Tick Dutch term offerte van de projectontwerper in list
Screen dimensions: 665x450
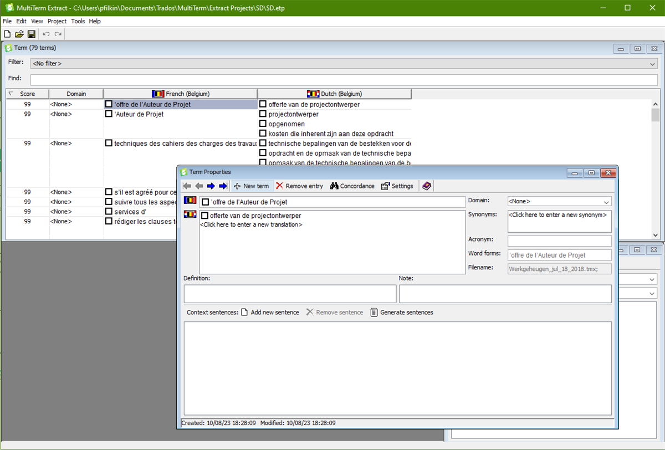(263, 104)
